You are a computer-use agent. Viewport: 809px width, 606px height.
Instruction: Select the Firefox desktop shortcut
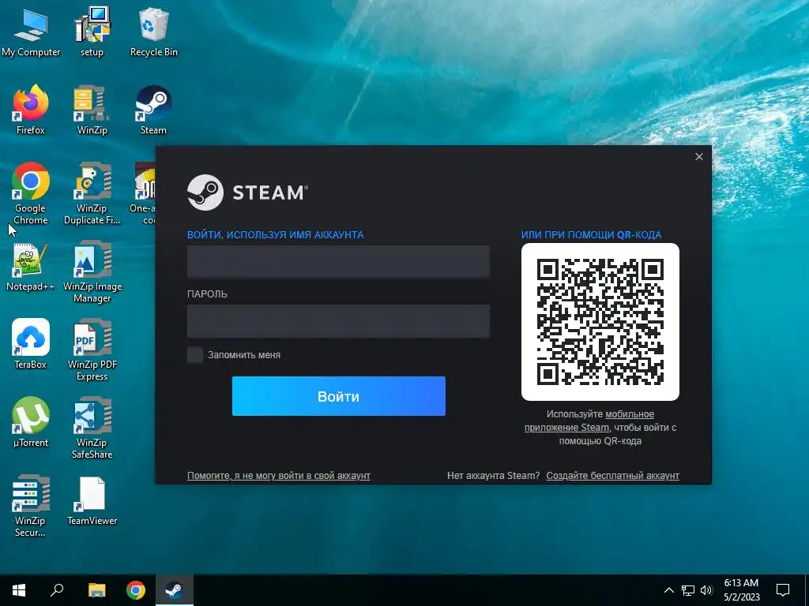coord(31,110)
